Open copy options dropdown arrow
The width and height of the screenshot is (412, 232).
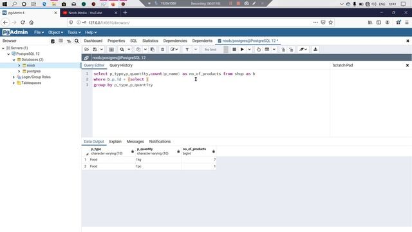[145, 50]
